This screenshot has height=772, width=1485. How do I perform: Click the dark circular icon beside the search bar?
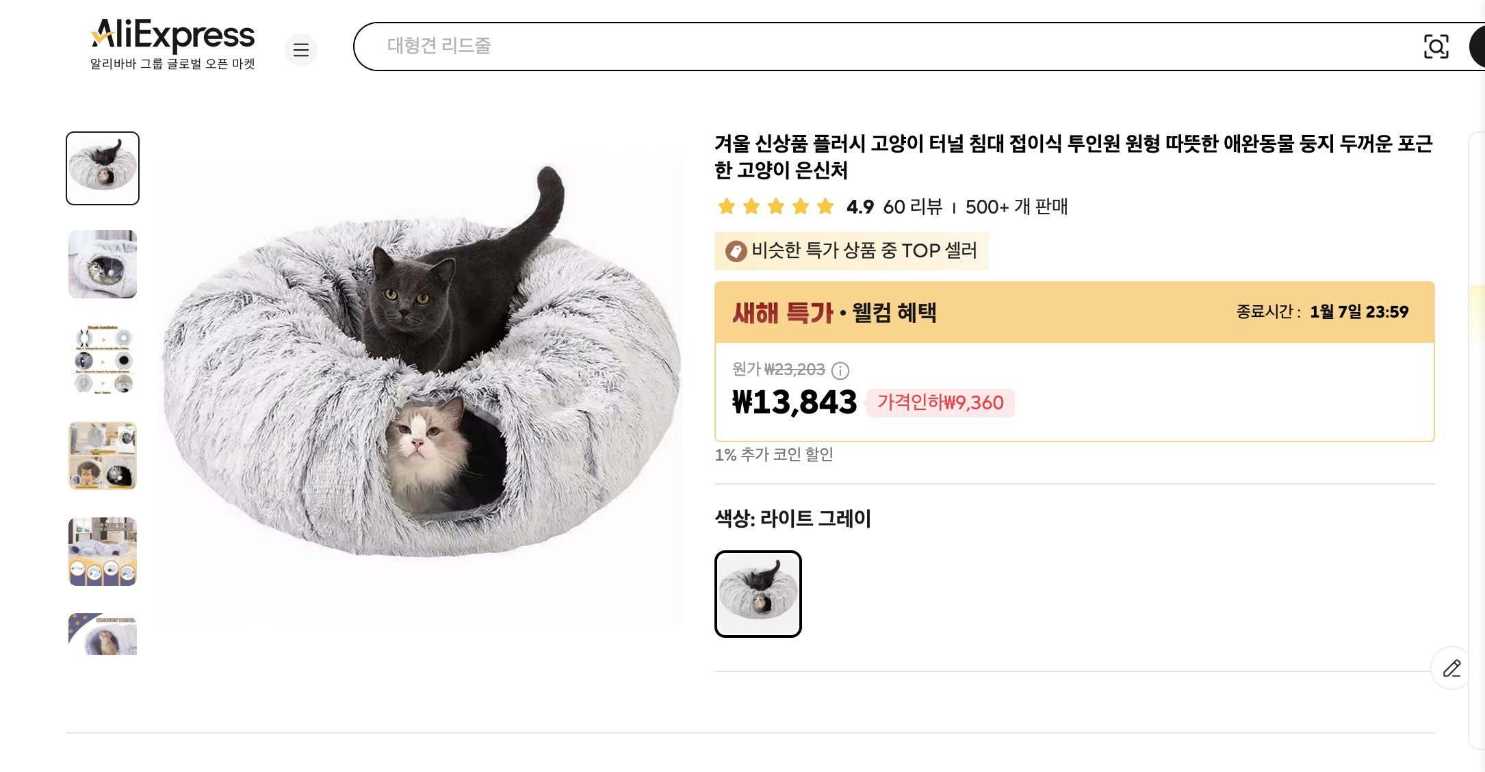click(x=1478, y=47)
